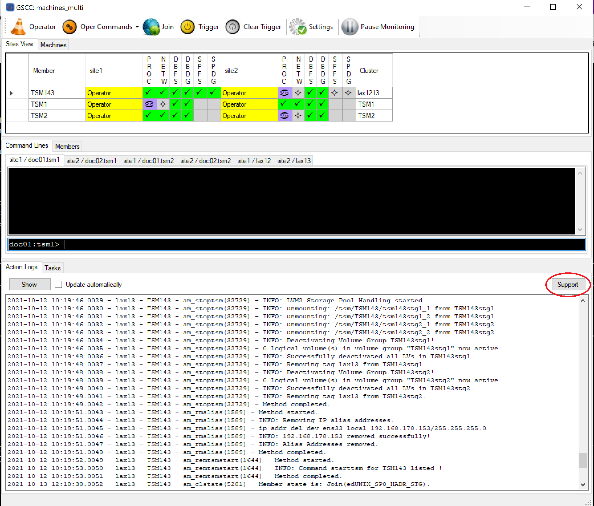Click the action log scroll down arrow
This screenshot has width=594, height=506.
coord(583,485)
